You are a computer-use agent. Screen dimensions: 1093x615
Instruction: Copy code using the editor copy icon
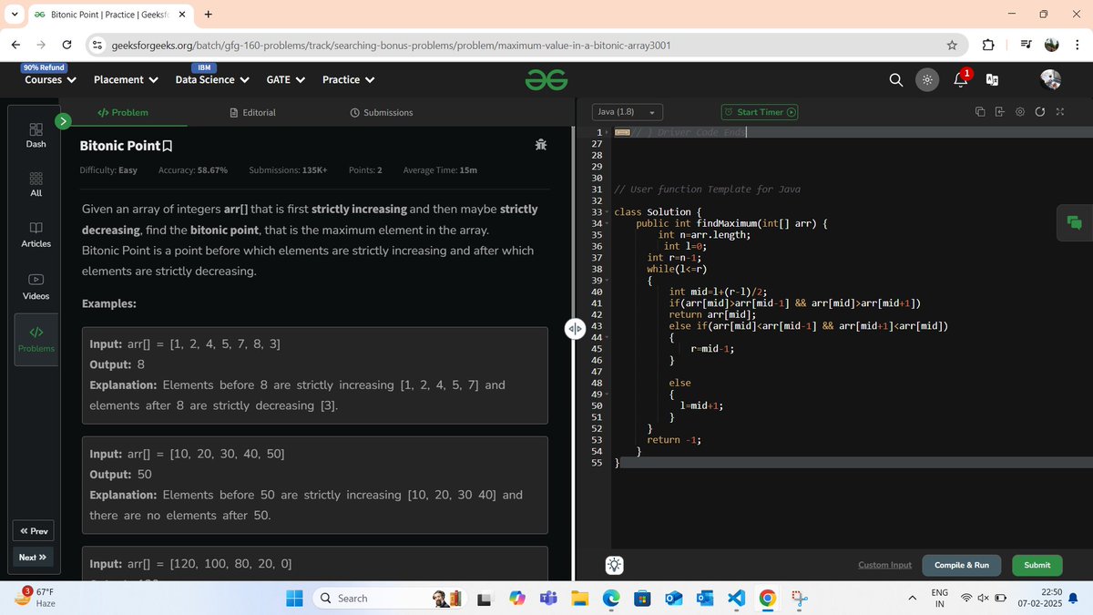(x=980, y=112)
